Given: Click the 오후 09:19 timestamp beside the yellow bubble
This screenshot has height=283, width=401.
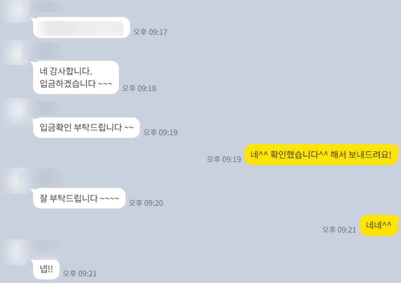Looking at the screenshot, I should (224, 159).
